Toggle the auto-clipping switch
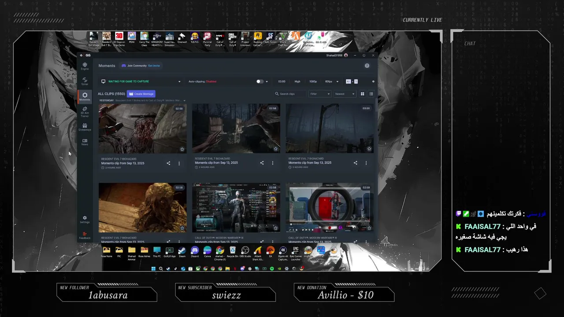The image size is (564, 317). [260, 81]
